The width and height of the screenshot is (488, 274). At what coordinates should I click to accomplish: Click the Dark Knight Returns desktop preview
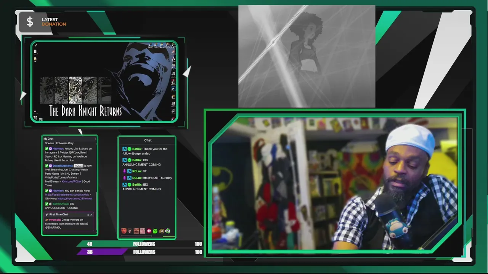tap(104, 81)
